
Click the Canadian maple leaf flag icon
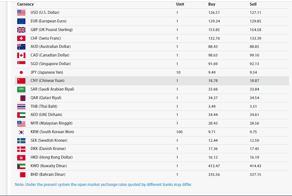21,55
